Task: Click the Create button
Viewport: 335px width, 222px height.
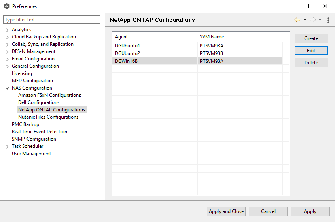Action: click(311, 38)
